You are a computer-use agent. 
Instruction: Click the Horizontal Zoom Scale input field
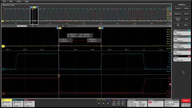22,26
